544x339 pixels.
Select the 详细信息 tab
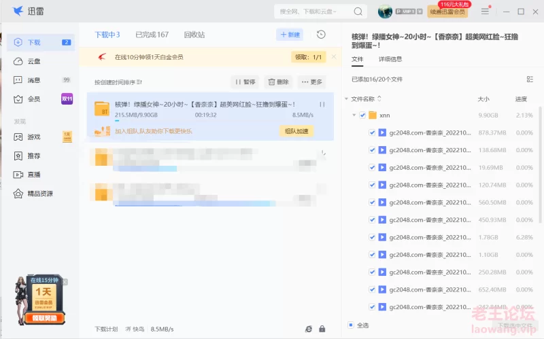click(390, 59)
